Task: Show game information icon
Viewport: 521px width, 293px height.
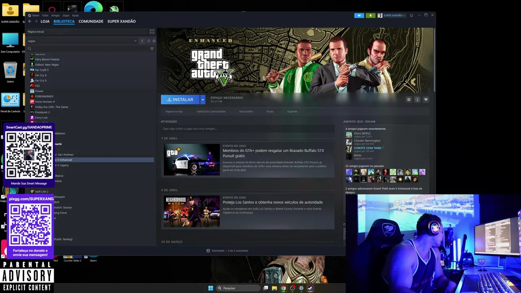Action: pos(417,100)
